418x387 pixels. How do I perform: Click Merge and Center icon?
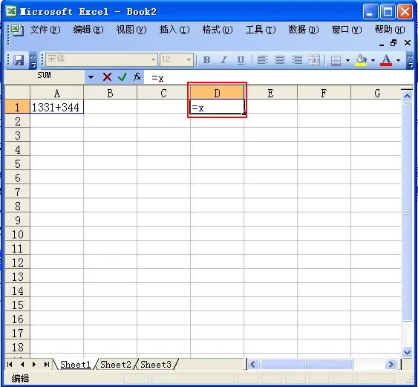click(314, 60)
